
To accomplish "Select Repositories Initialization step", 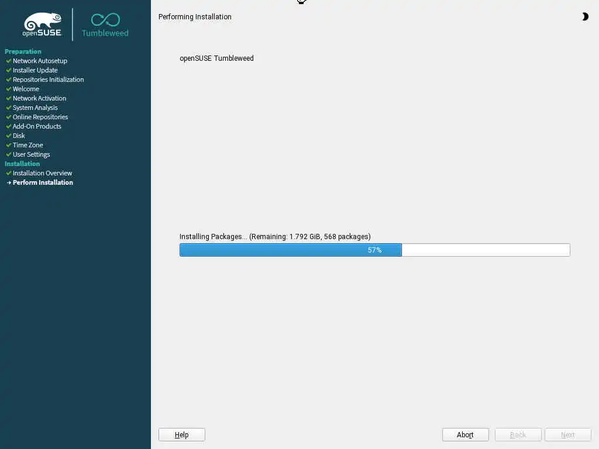I will [48, 80].
